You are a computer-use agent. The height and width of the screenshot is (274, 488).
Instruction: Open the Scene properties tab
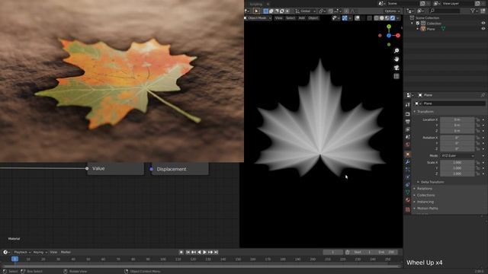[408, 137]
